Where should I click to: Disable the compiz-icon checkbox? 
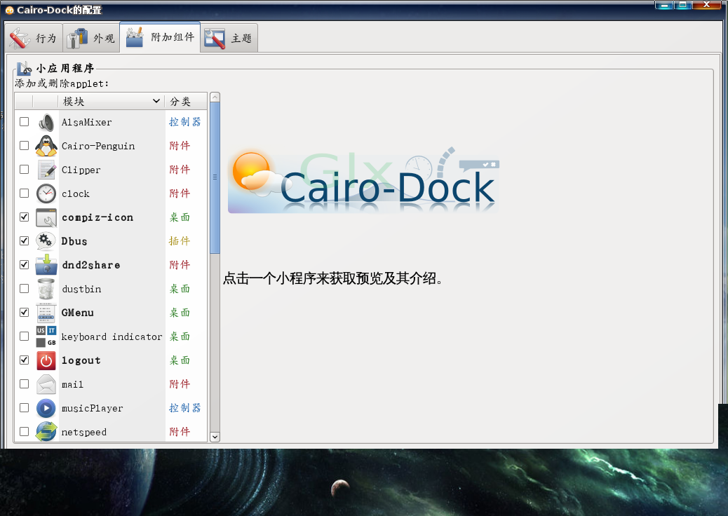click(x=24, y=217)
